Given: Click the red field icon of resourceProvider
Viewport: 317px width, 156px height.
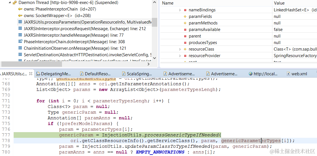Looking at the screenshot, I should pyautogui.click(x=185, y=56).
